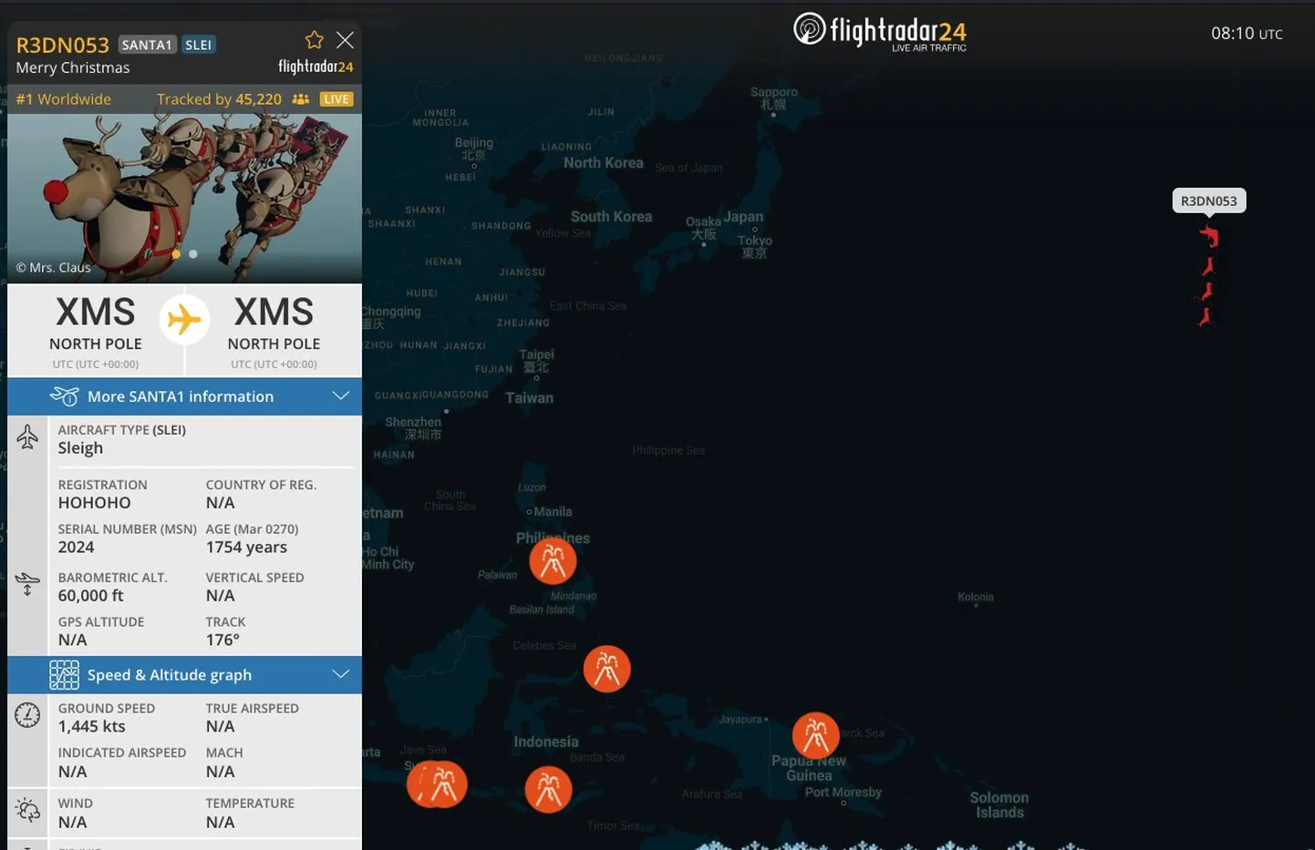Click barometric altitude value 60,000 ft
Screen dimensions: 1315x850
pyautogui.click(x=91, y=596)
